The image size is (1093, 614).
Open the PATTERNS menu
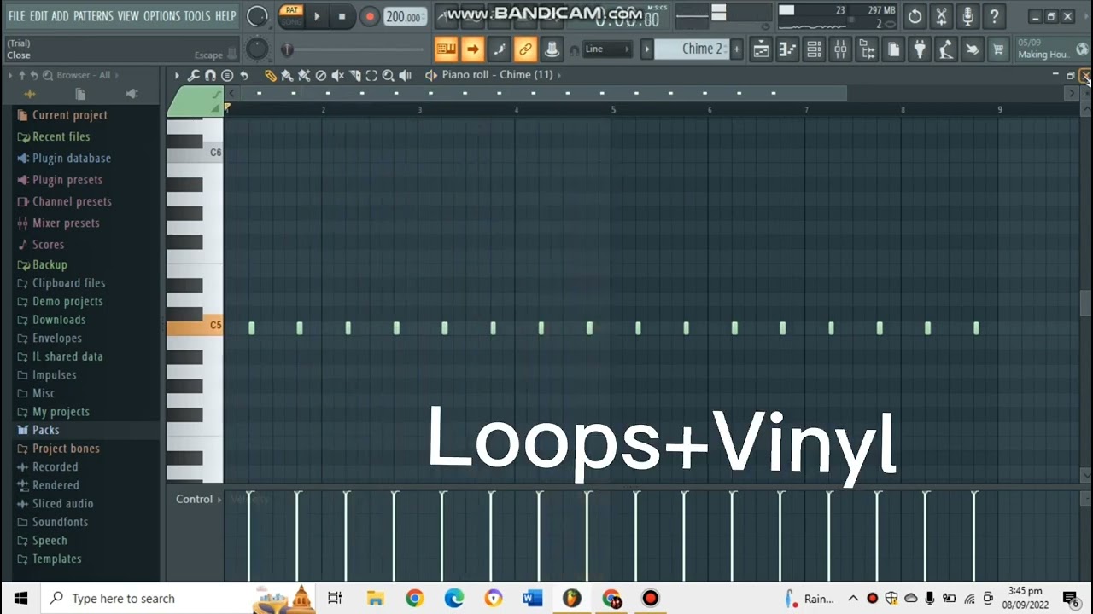click(x=93, y=16)
